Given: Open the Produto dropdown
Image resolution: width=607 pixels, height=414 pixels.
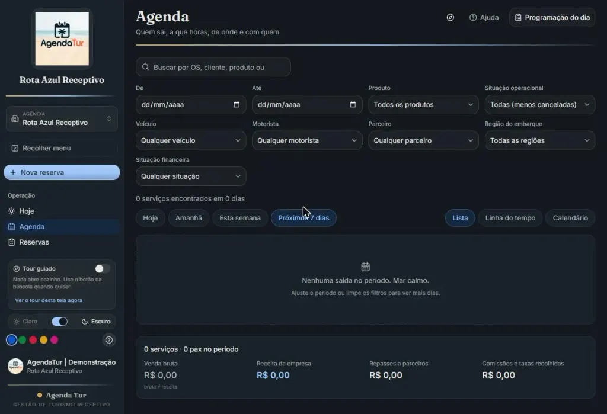Looking at the screenshot, I should [423, 104].
